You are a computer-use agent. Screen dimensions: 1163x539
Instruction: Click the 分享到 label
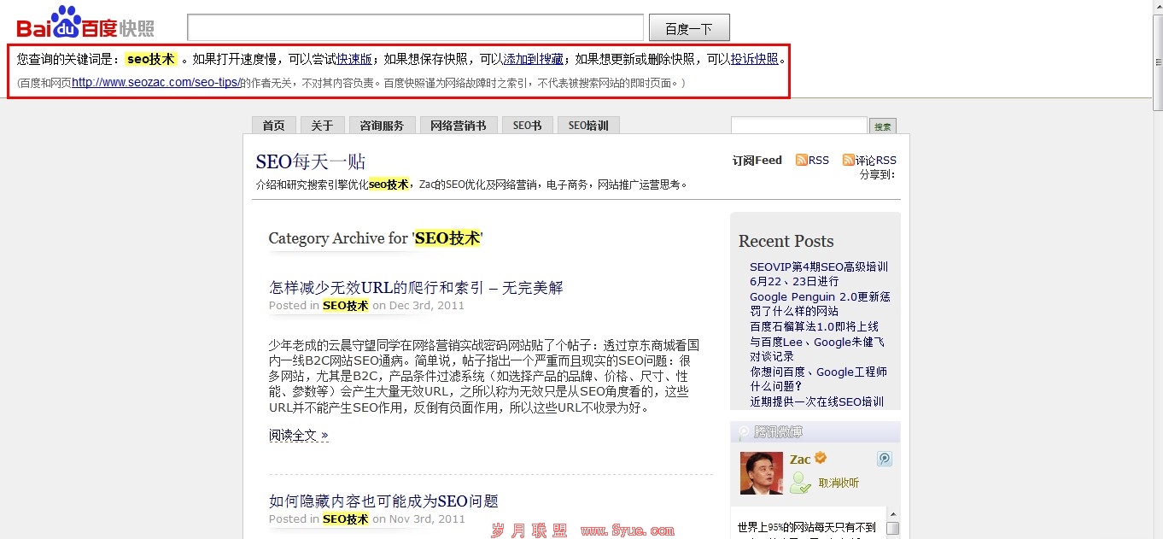click(x=877, y=174)
